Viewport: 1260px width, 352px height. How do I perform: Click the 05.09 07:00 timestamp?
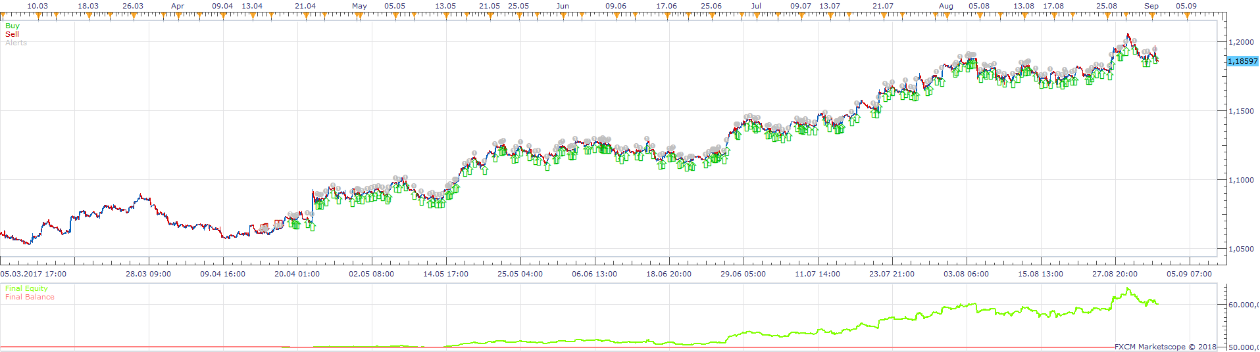(x=1190, y=274)
